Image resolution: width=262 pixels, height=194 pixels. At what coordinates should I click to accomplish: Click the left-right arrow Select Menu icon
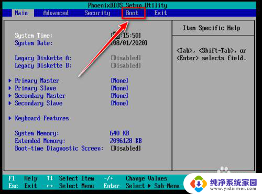[50, 186]
